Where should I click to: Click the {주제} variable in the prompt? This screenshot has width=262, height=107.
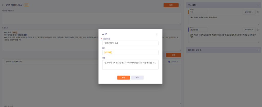15,32
